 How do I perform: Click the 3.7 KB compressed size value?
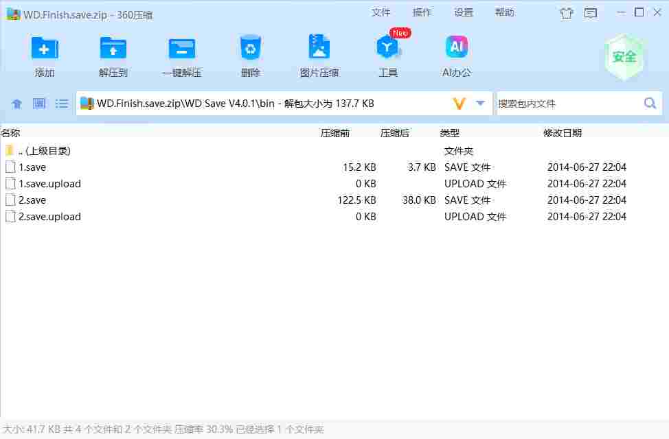click(x=422, y=167)
